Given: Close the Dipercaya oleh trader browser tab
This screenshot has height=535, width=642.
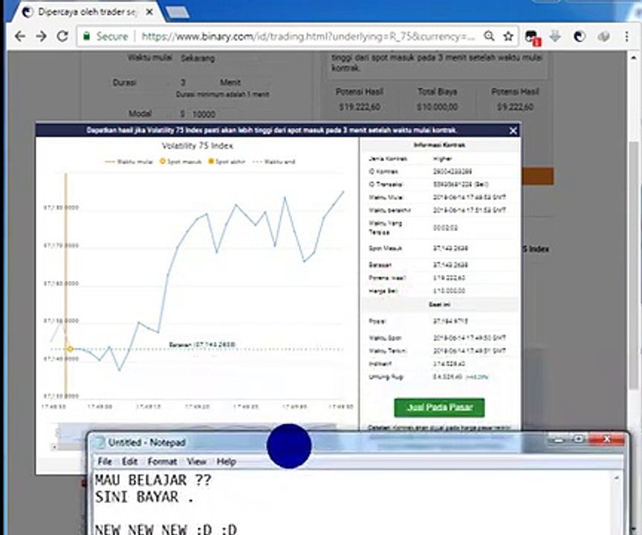Looking at the screenshot, I should coord(150,13).
